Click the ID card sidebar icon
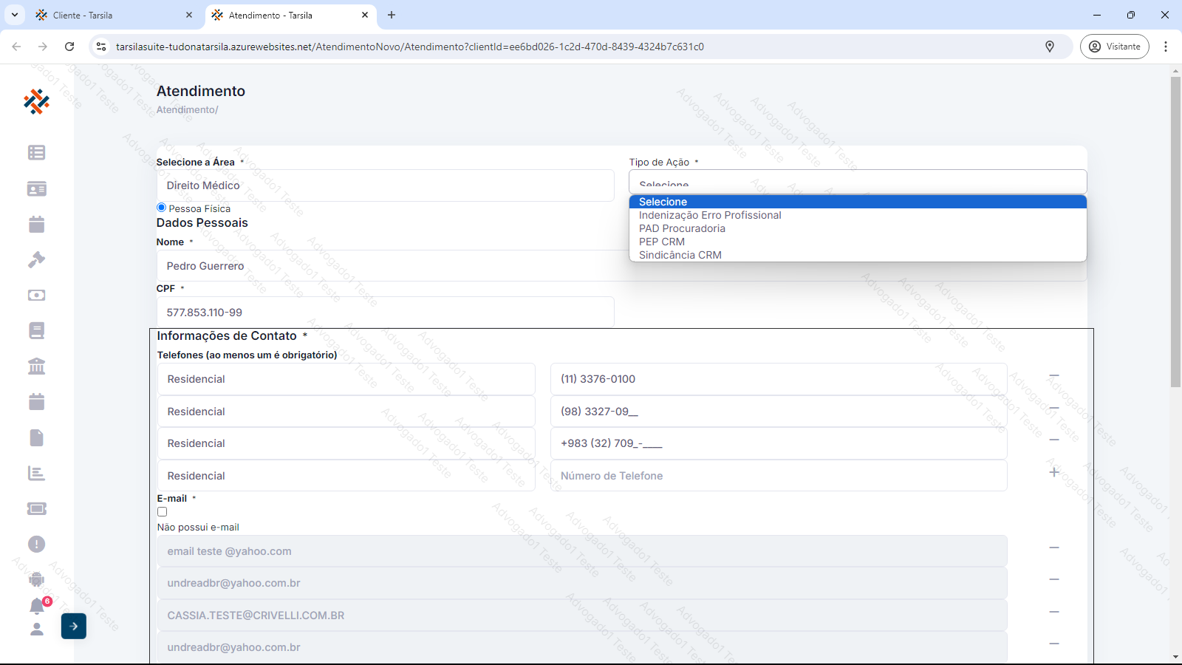 pyautogui.click(x=36, y=189)
